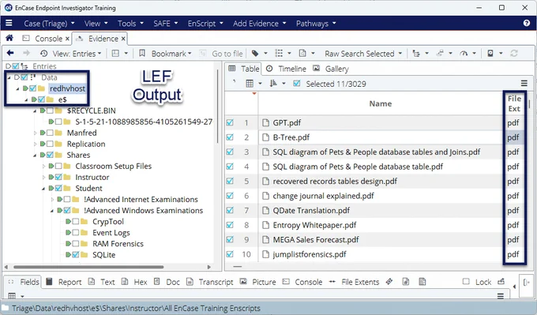
Task: Open the hamburger application menu
Action: 9,23
